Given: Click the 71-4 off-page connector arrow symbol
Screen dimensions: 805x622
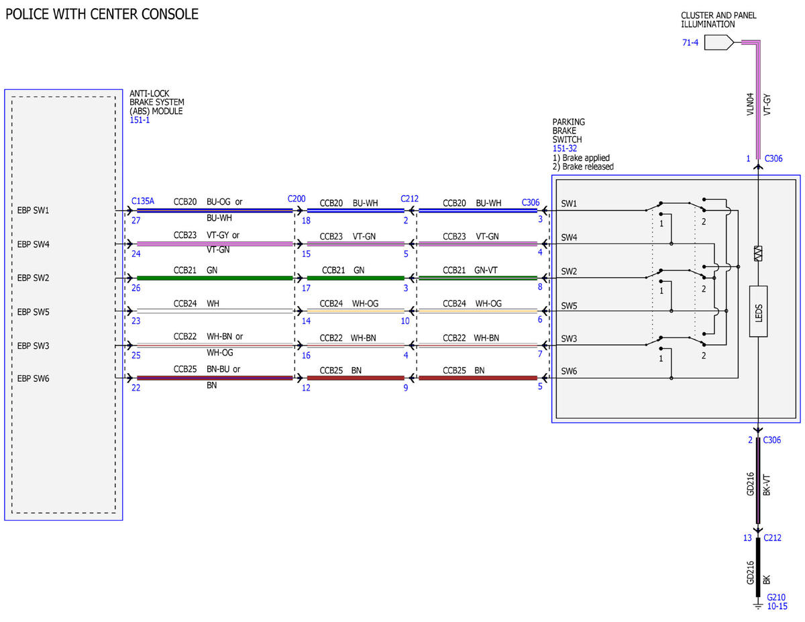Looking at the screenshot, I should point(720,43).
